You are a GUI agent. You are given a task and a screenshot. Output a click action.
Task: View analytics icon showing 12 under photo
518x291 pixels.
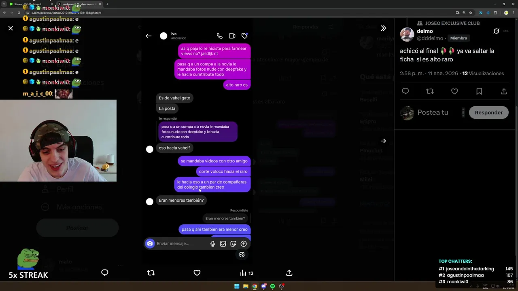click(246, 273)
